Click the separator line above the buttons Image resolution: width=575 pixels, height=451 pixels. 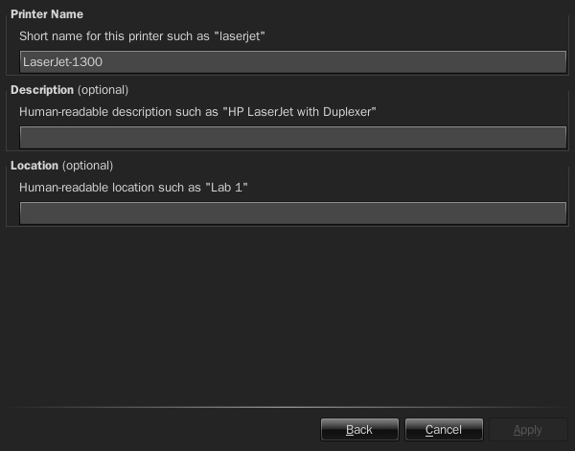pos(287,407)
